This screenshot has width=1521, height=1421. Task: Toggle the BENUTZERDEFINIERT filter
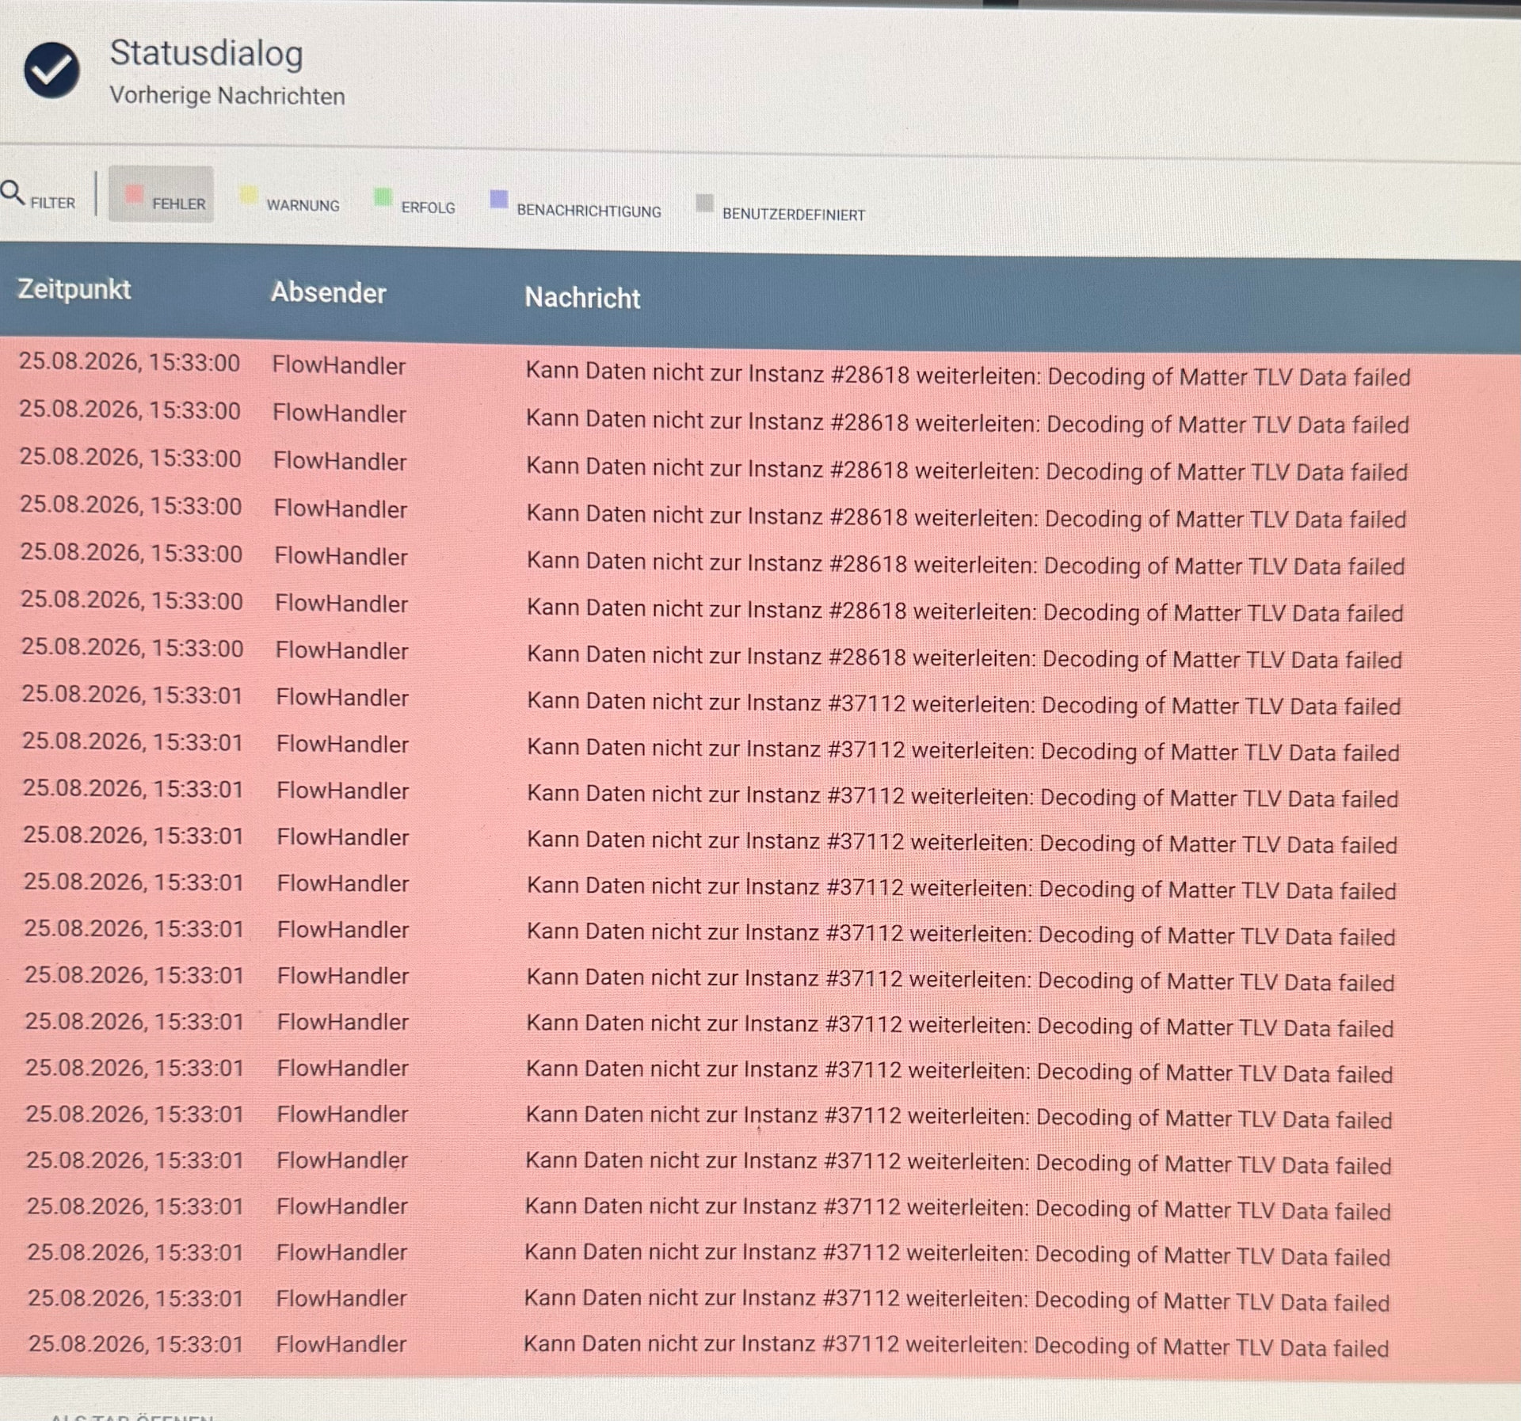780,209
